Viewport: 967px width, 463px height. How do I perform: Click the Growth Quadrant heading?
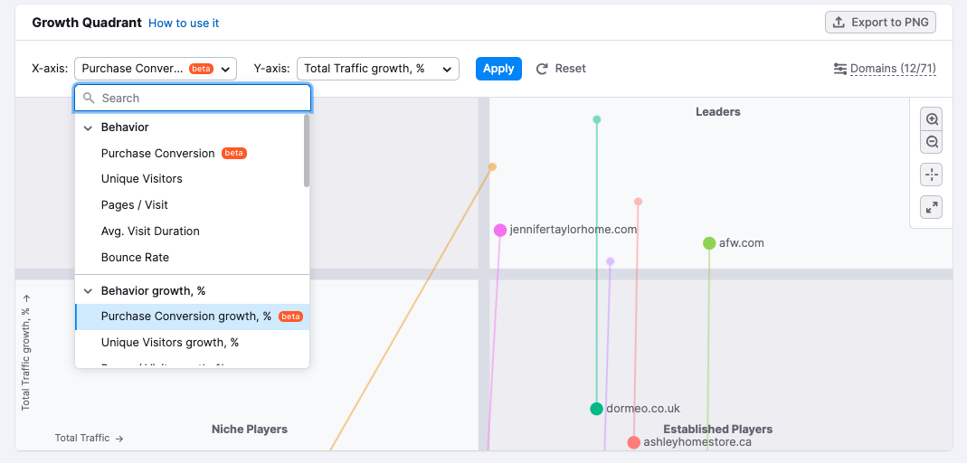tap(87, 23)
